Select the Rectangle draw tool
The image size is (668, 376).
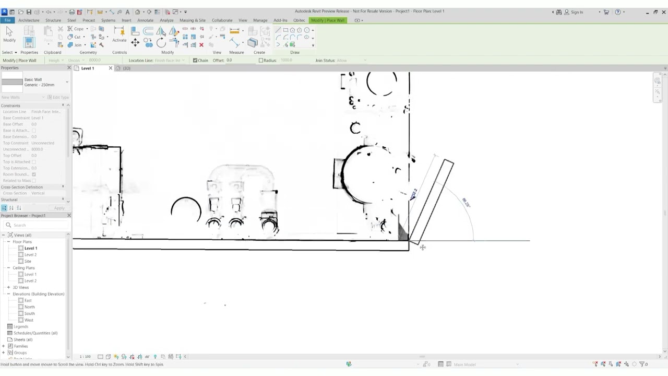[x=285, y=30]
